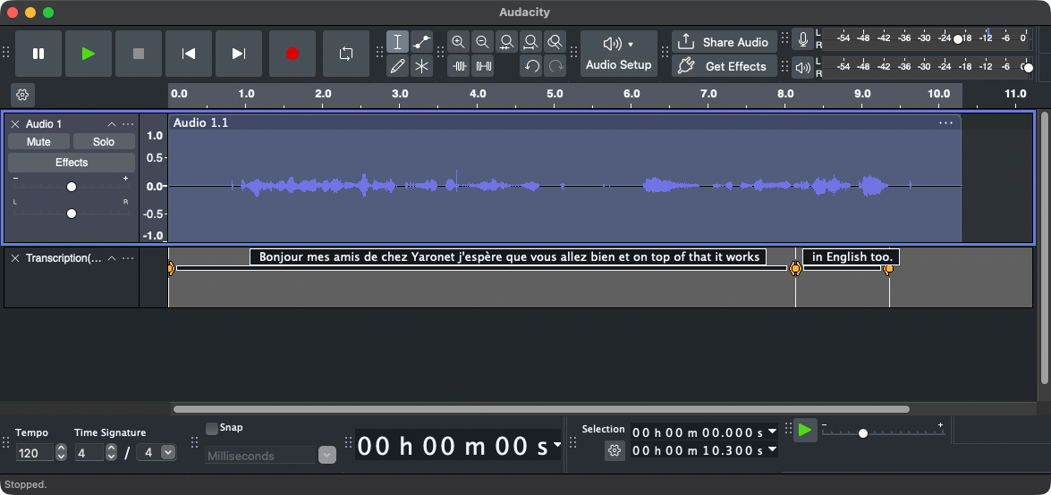Start recording with the red Record button

pos(292,54)
